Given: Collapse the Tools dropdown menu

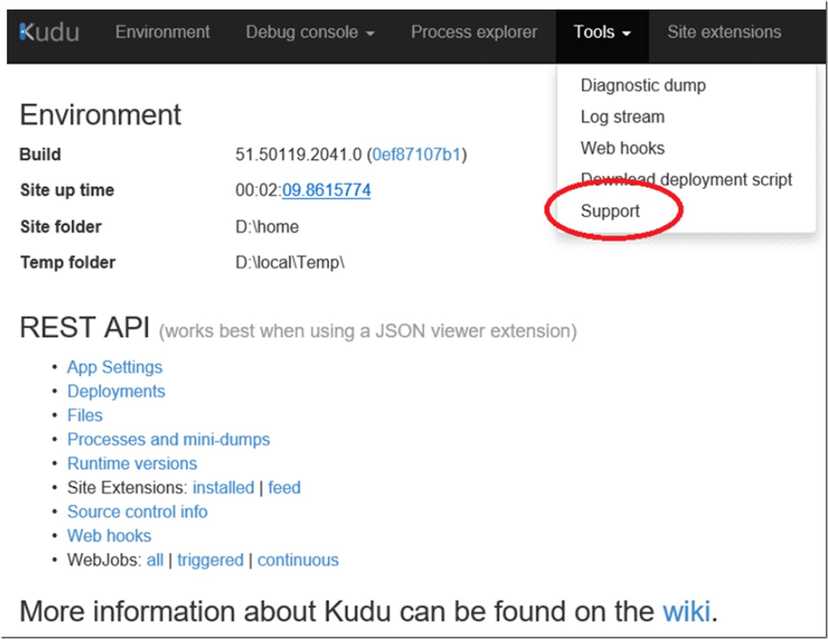Looking at the screenshot, I should (601, 32).
